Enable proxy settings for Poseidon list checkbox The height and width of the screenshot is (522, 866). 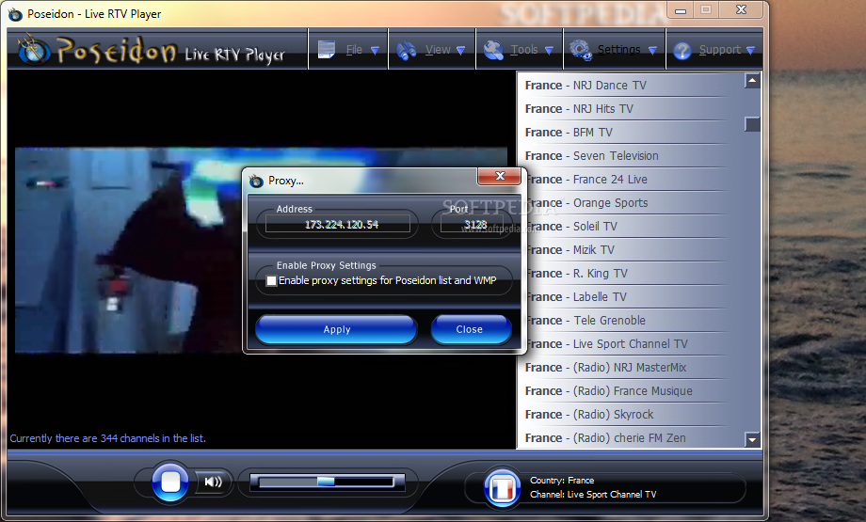[x=271, y=280]
